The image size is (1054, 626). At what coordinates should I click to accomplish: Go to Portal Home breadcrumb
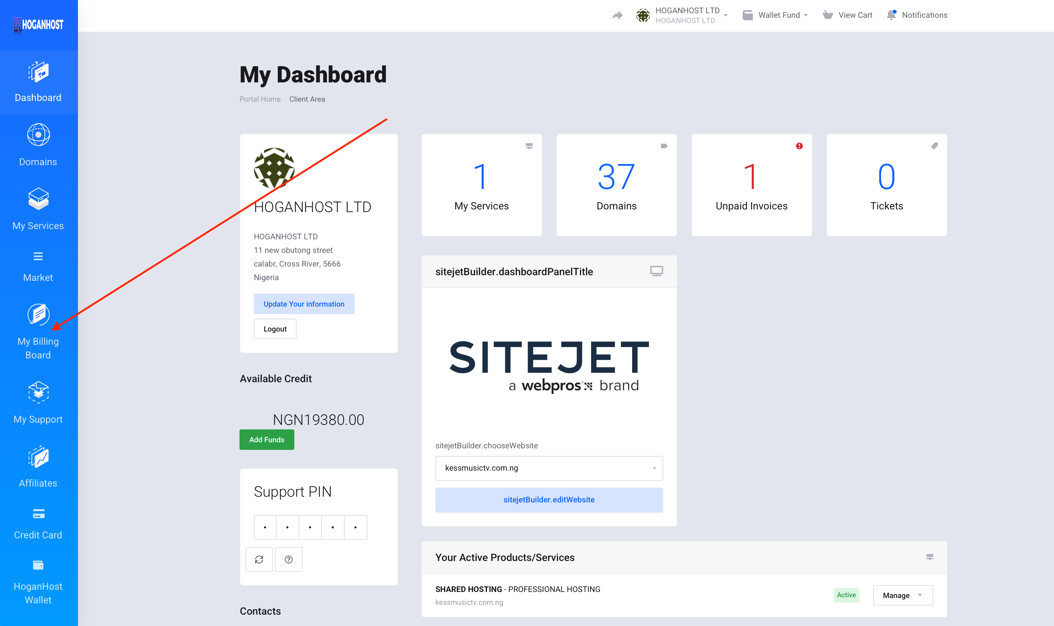click(260, 99)
